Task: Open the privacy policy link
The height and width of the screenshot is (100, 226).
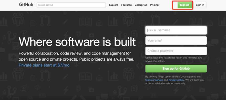Action: coord(176,80)
